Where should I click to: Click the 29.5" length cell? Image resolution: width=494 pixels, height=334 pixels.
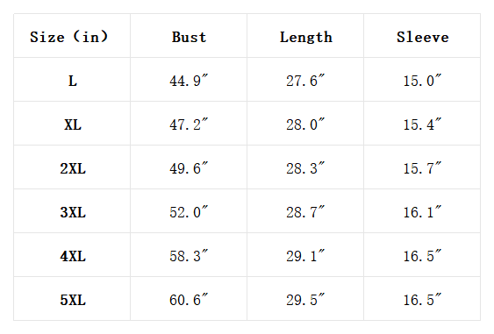(x=305, y=299)
